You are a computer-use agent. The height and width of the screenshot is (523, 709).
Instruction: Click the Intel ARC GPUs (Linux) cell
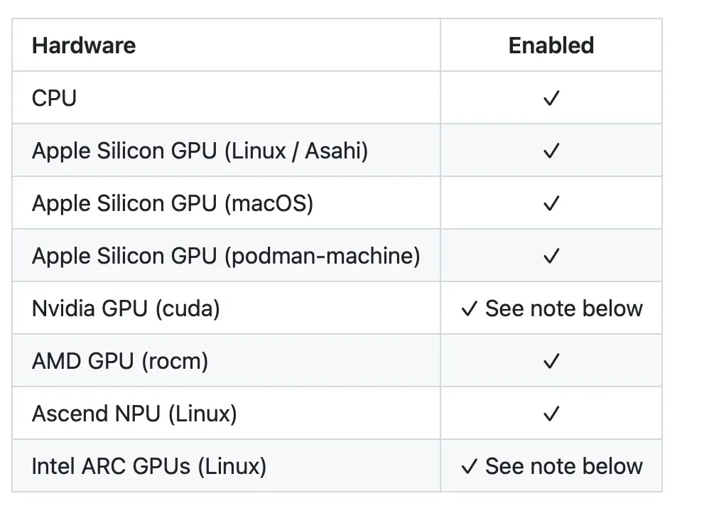coord(149,466)
